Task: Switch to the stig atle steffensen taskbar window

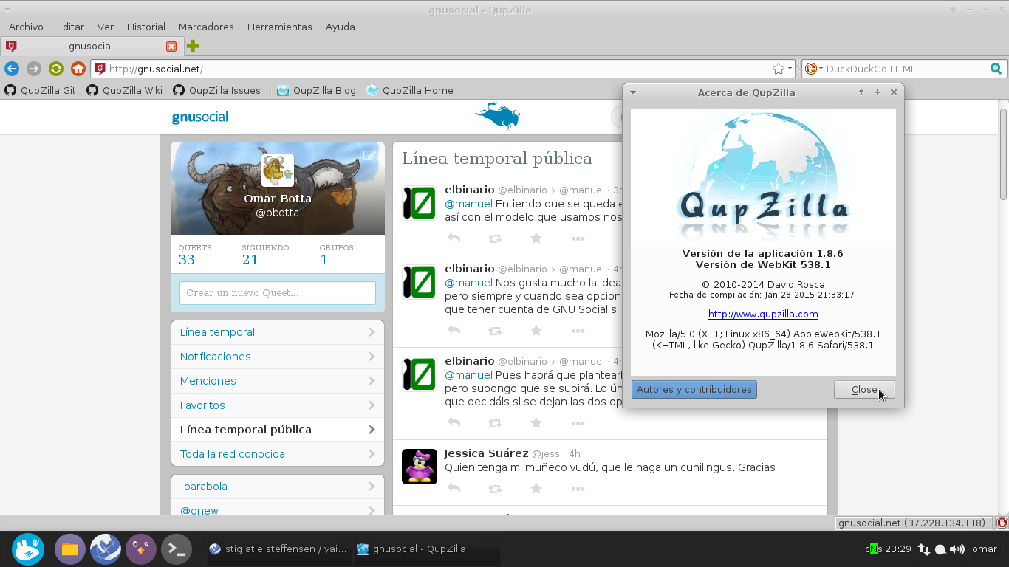Action: click(x=278, y=549)
